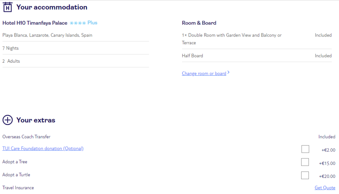Click chevron next to Change room or board
The height and width of the screenshot is (194, 339).
[x=228, y=73]
